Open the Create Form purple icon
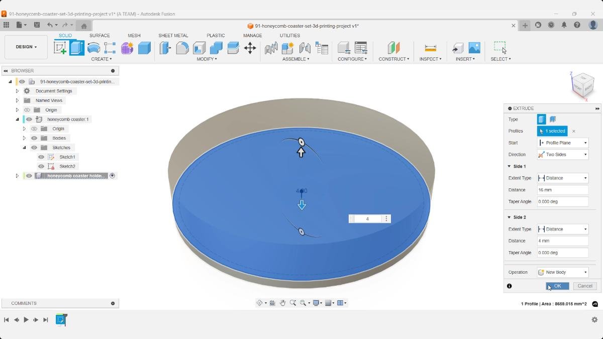Screen dimensions: 603x339 coord(127,48)
